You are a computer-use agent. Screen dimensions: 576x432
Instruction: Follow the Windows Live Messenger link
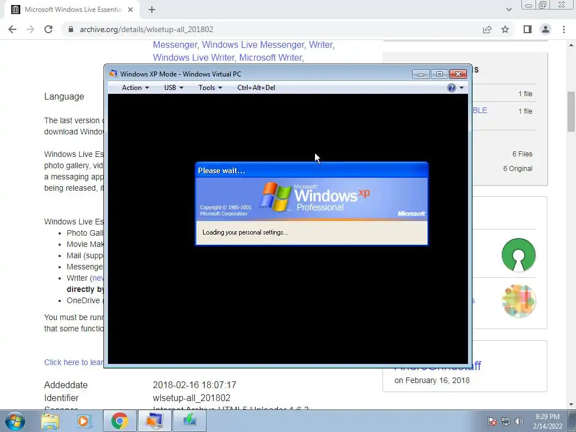[x=253, y=45]
